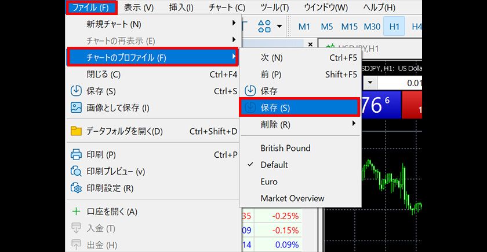Switch to the British Pound profile
The width and height of the screenshot is (487, 252).
(285, 148)
